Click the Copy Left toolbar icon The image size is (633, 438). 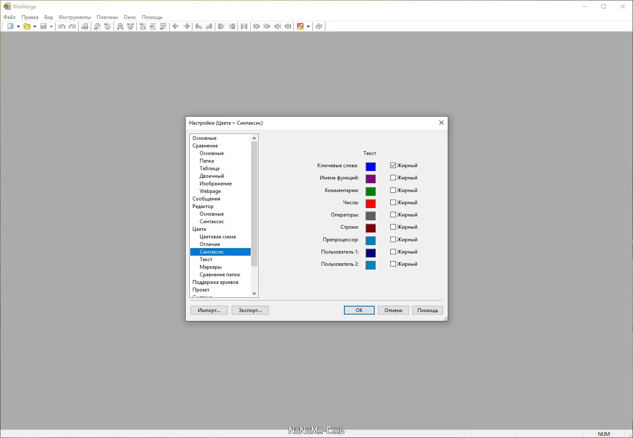187,27
